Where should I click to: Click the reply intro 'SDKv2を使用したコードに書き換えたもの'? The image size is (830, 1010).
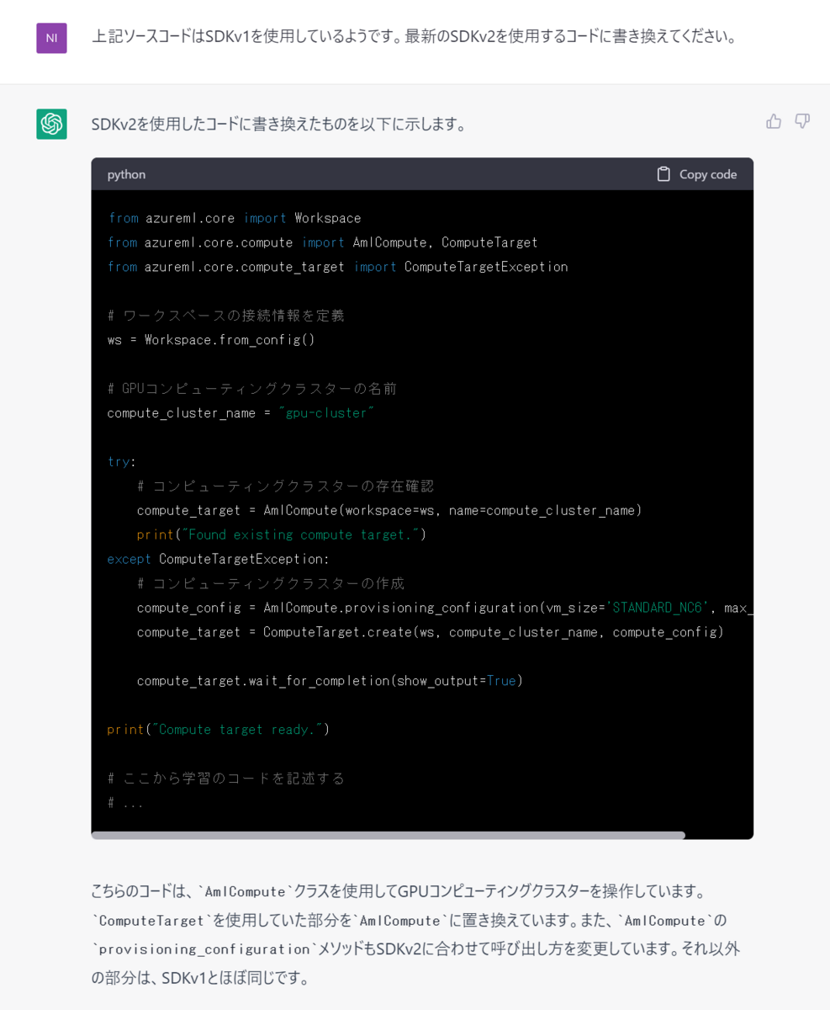(x=279, y=125)
